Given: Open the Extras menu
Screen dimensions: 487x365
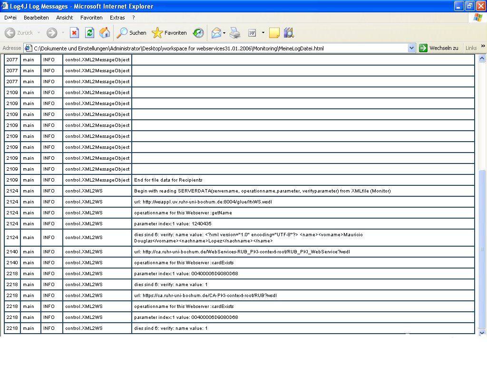Looking at the screenshot, I should (x=117, y=18).
